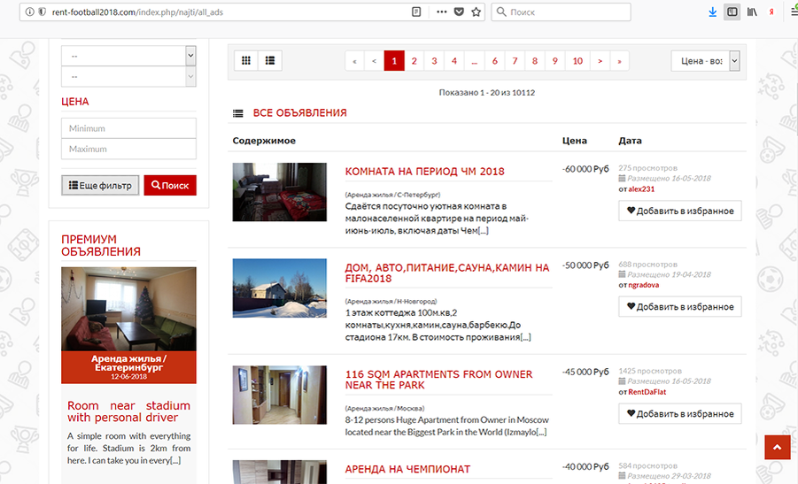This screenshot has height=484, width=798.
Task: Switch to grid view layout icon
Action: point(246,60)
